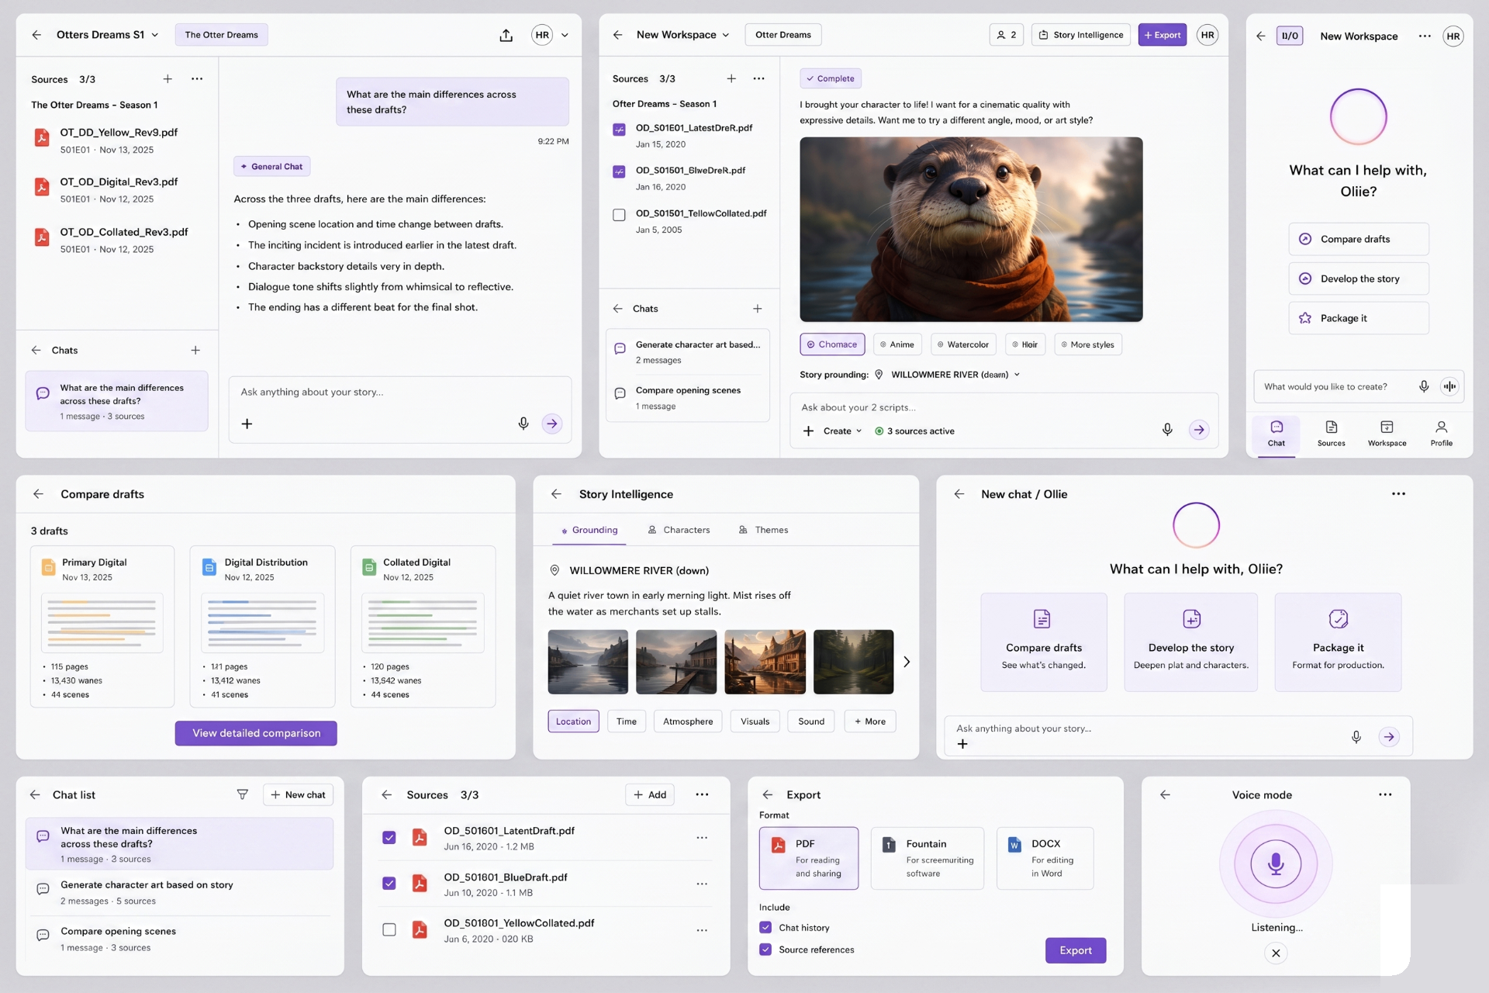
Task: Open more options in Voice mode panel
Action: click(x=1385, y=794)
